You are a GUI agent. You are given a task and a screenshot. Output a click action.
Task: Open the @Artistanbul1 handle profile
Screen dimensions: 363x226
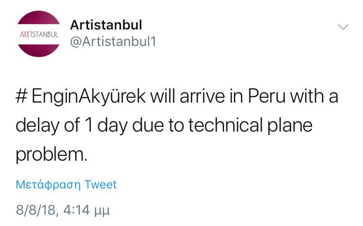pyautogui.click(x=113, y=43)
